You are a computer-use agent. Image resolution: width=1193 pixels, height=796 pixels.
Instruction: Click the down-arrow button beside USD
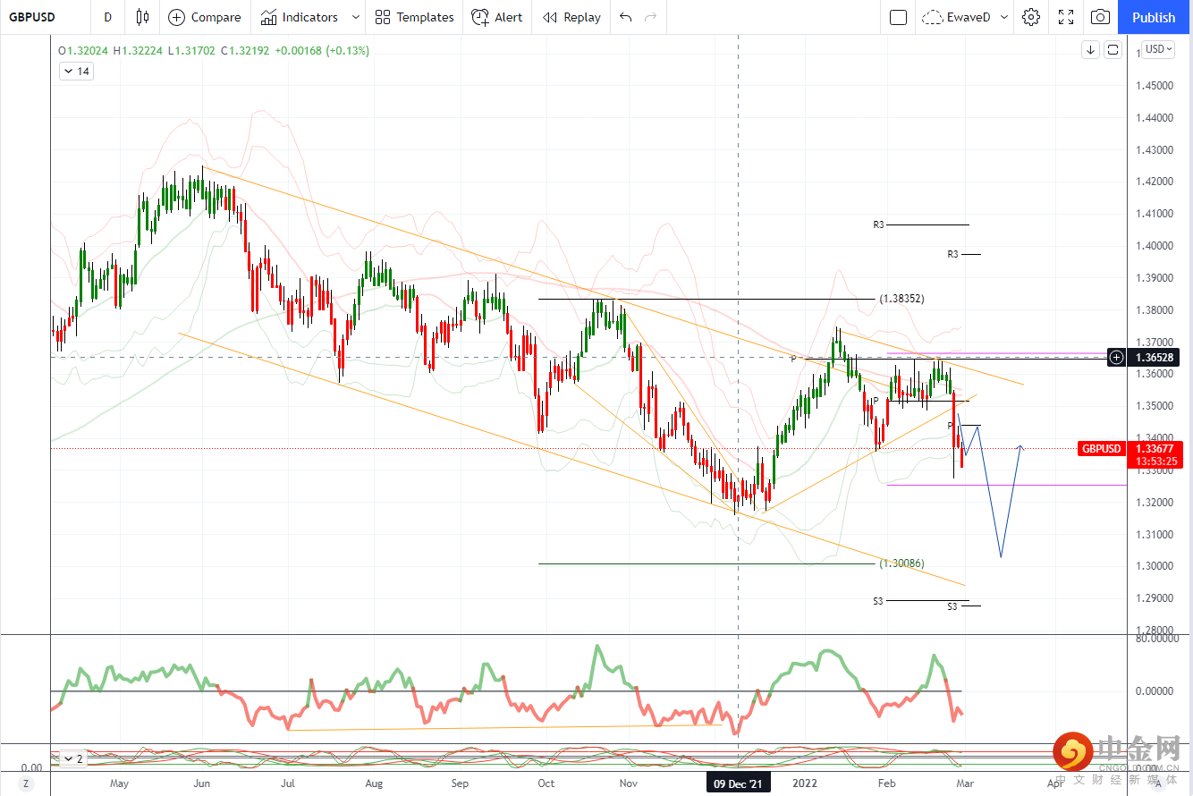click(x=1090, y=50)
